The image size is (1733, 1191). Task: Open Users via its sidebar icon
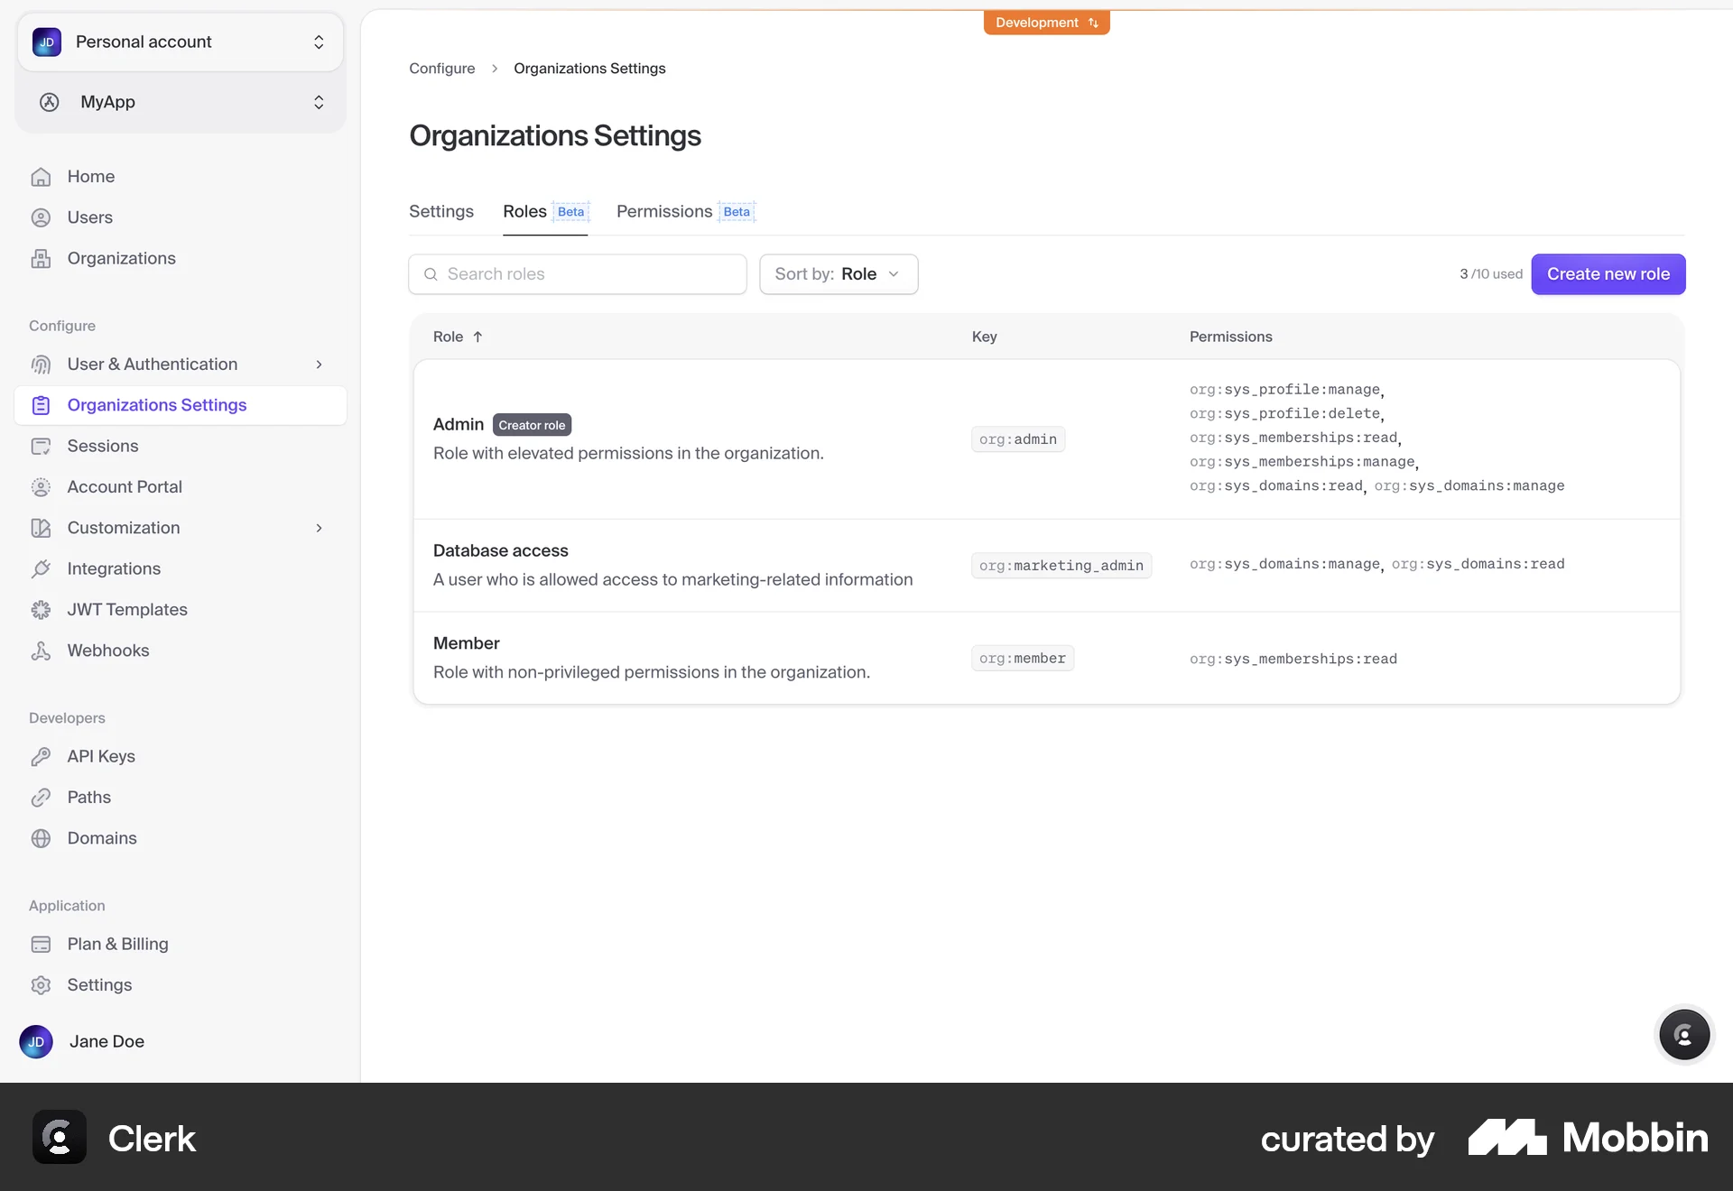click(x=42, y=217)
